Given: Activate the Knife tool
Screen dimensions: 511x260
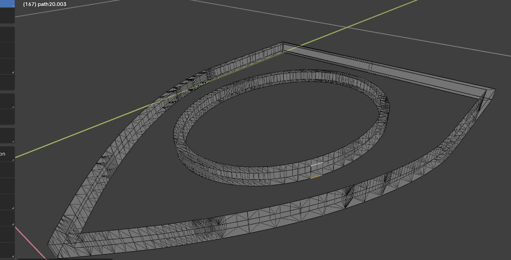Looking at the screenshot, I should tap(7, 218).
